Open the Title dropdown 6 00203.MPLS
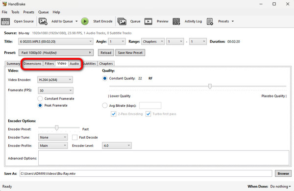 pyautogui.click(x=56, y=42)
